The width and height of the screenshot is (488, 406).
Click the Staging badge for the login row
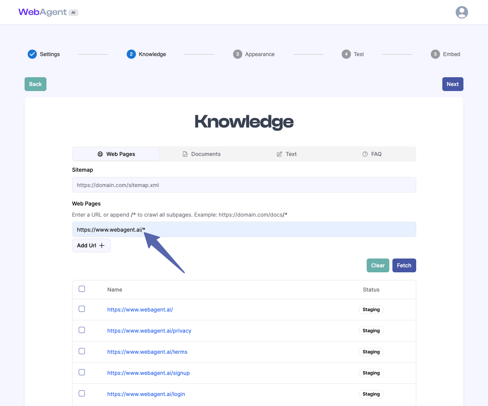click(x=371, y=394)
